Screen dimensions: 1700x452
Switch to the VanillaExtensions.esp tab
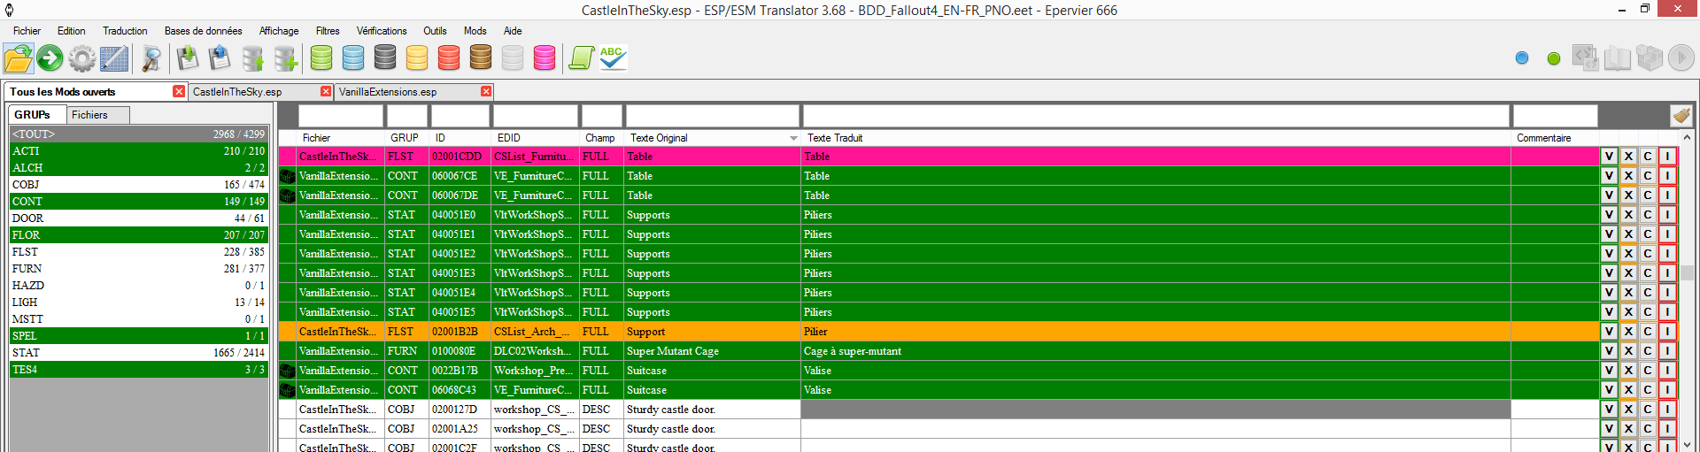[388, 92]
